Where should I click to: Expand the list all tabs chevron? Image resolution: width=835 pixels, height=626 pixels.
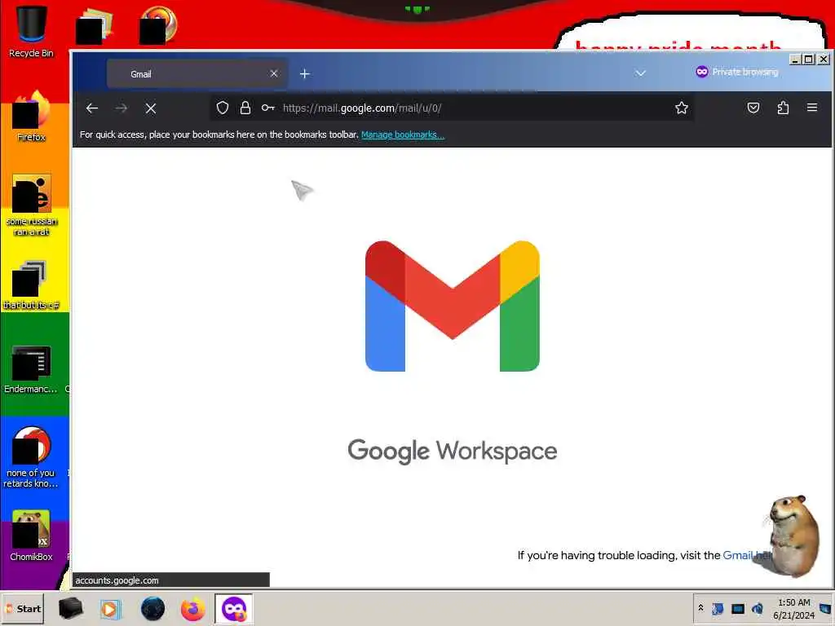pos(641,73)
